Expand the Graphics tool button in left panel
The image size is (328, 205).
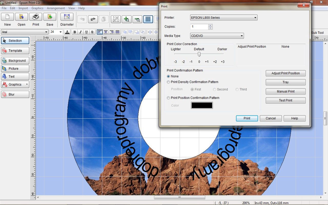(15, 84)
